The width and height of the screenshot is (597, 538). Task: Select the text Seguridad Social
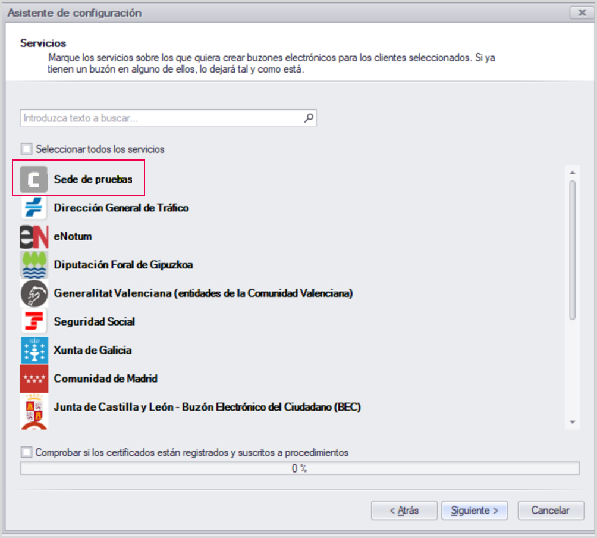(95, 321)
